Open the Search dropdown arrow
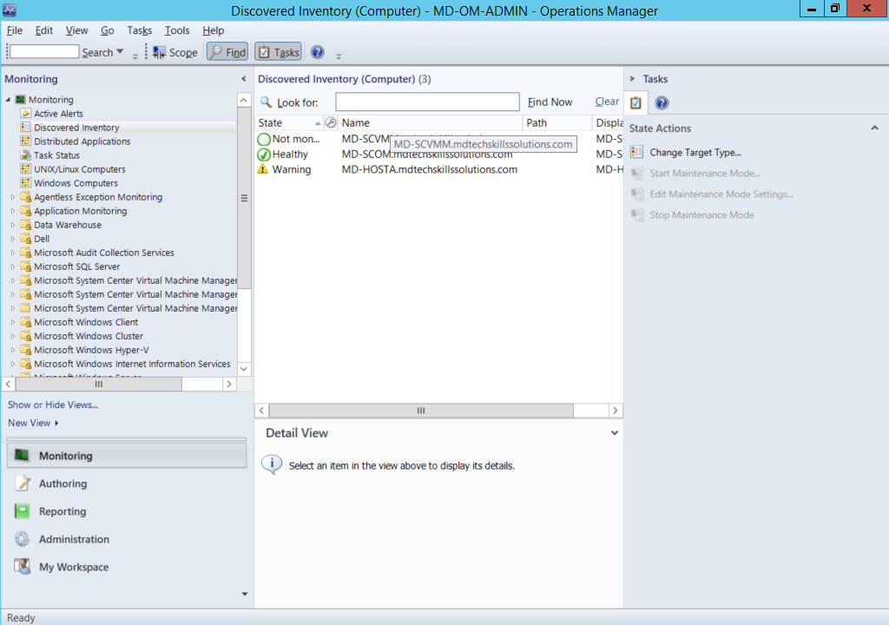Screen dimensions: 889x625 pos(120,51)
